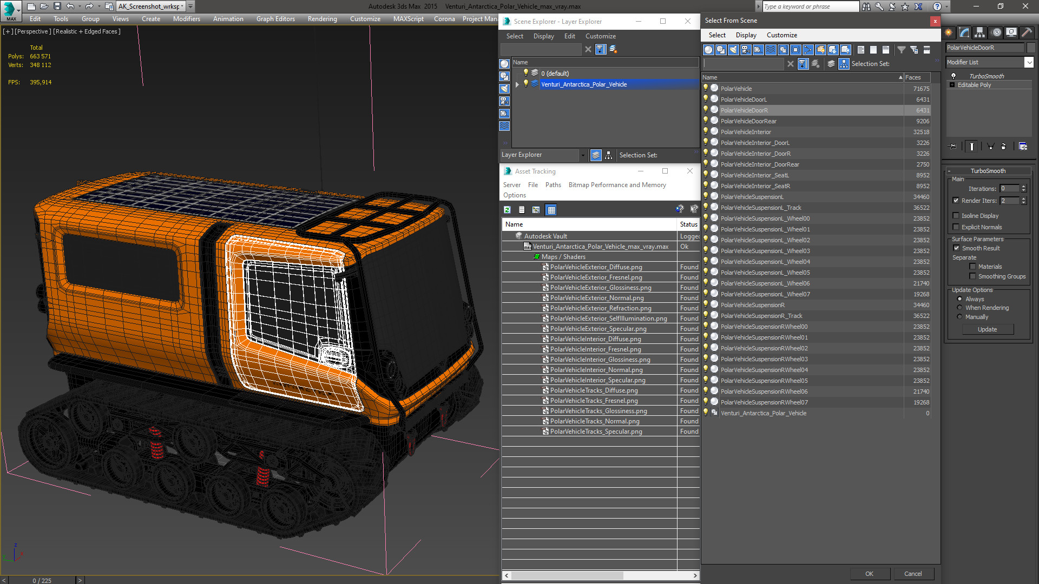Open Layer Explorer dropdown arrow
1039x584 pixels.
point(583,155)
